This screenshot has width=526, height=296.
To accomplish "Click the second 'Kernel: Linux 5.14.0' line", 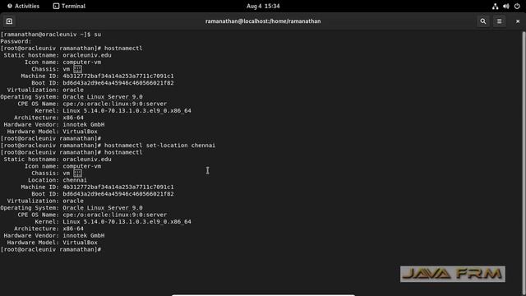I will coord(113,222).
